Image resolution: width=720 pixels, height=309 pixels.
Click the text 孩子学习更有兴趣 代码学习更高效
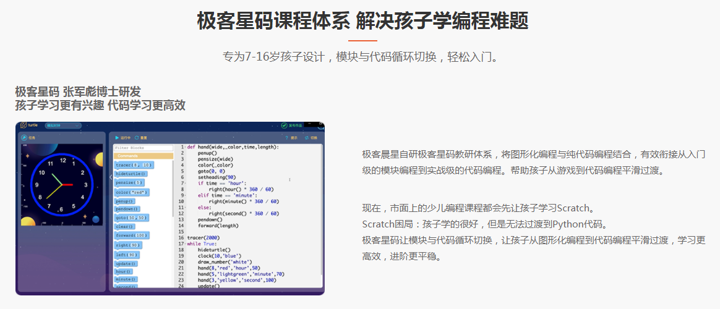(100, 106)
